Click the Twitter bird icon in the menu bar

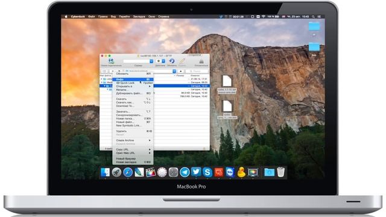tap(221, 16)
